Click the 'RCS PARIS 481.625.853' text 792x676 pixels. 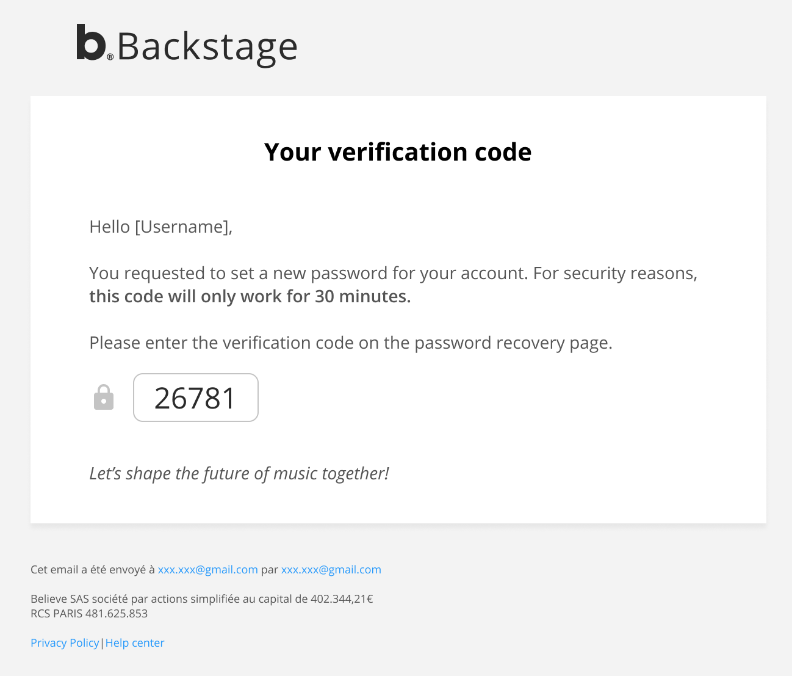(x=89, y=613)
